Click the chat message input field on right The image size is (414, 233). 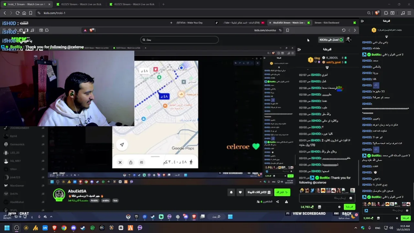pyautogui.click(x=386, y=210)
